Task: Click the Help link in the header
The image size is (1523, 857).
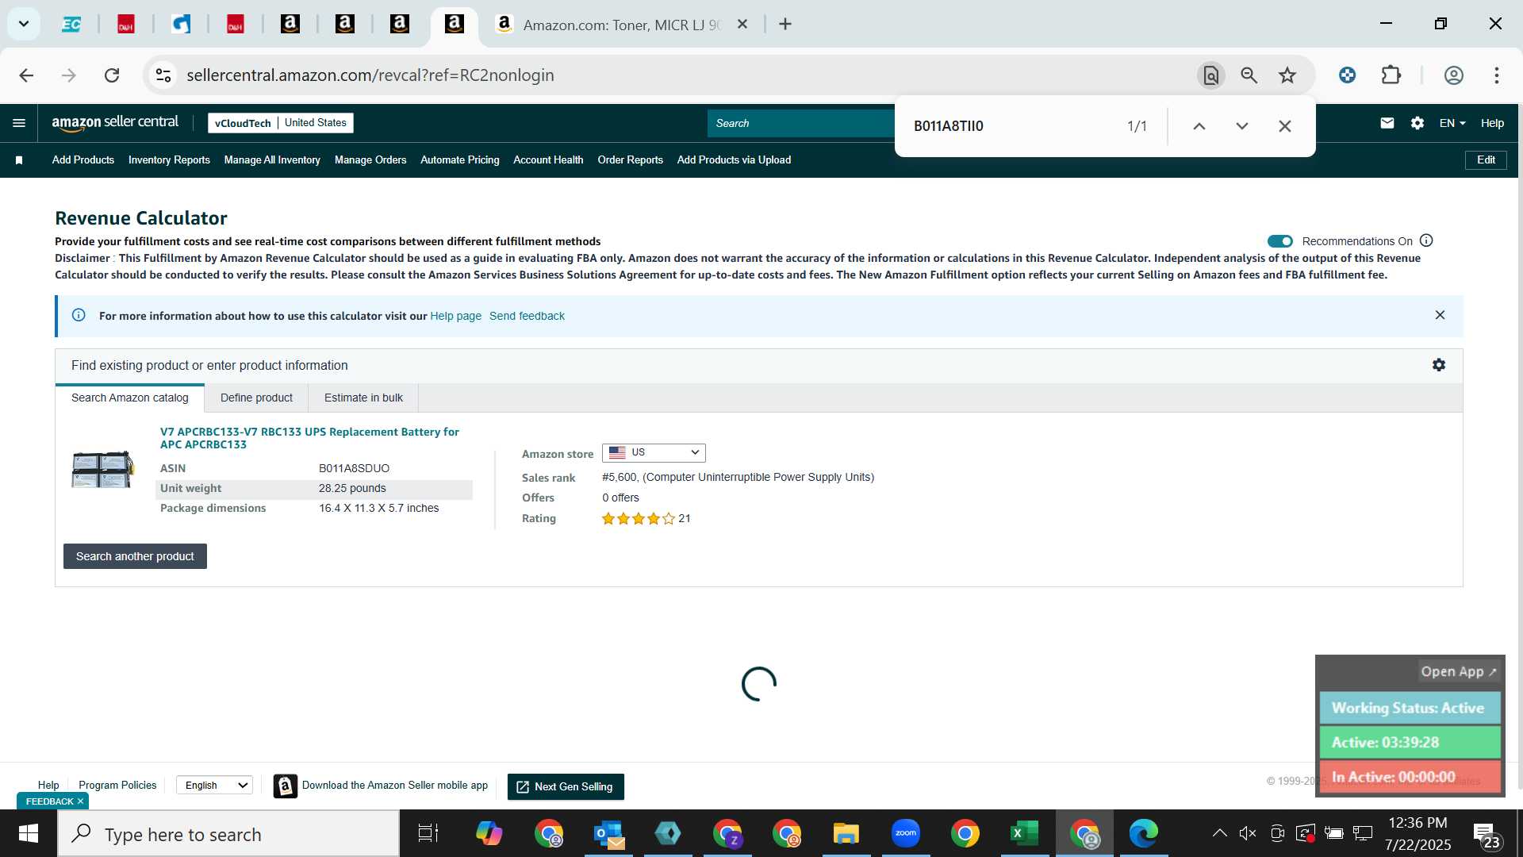Action: point(1492,123)
